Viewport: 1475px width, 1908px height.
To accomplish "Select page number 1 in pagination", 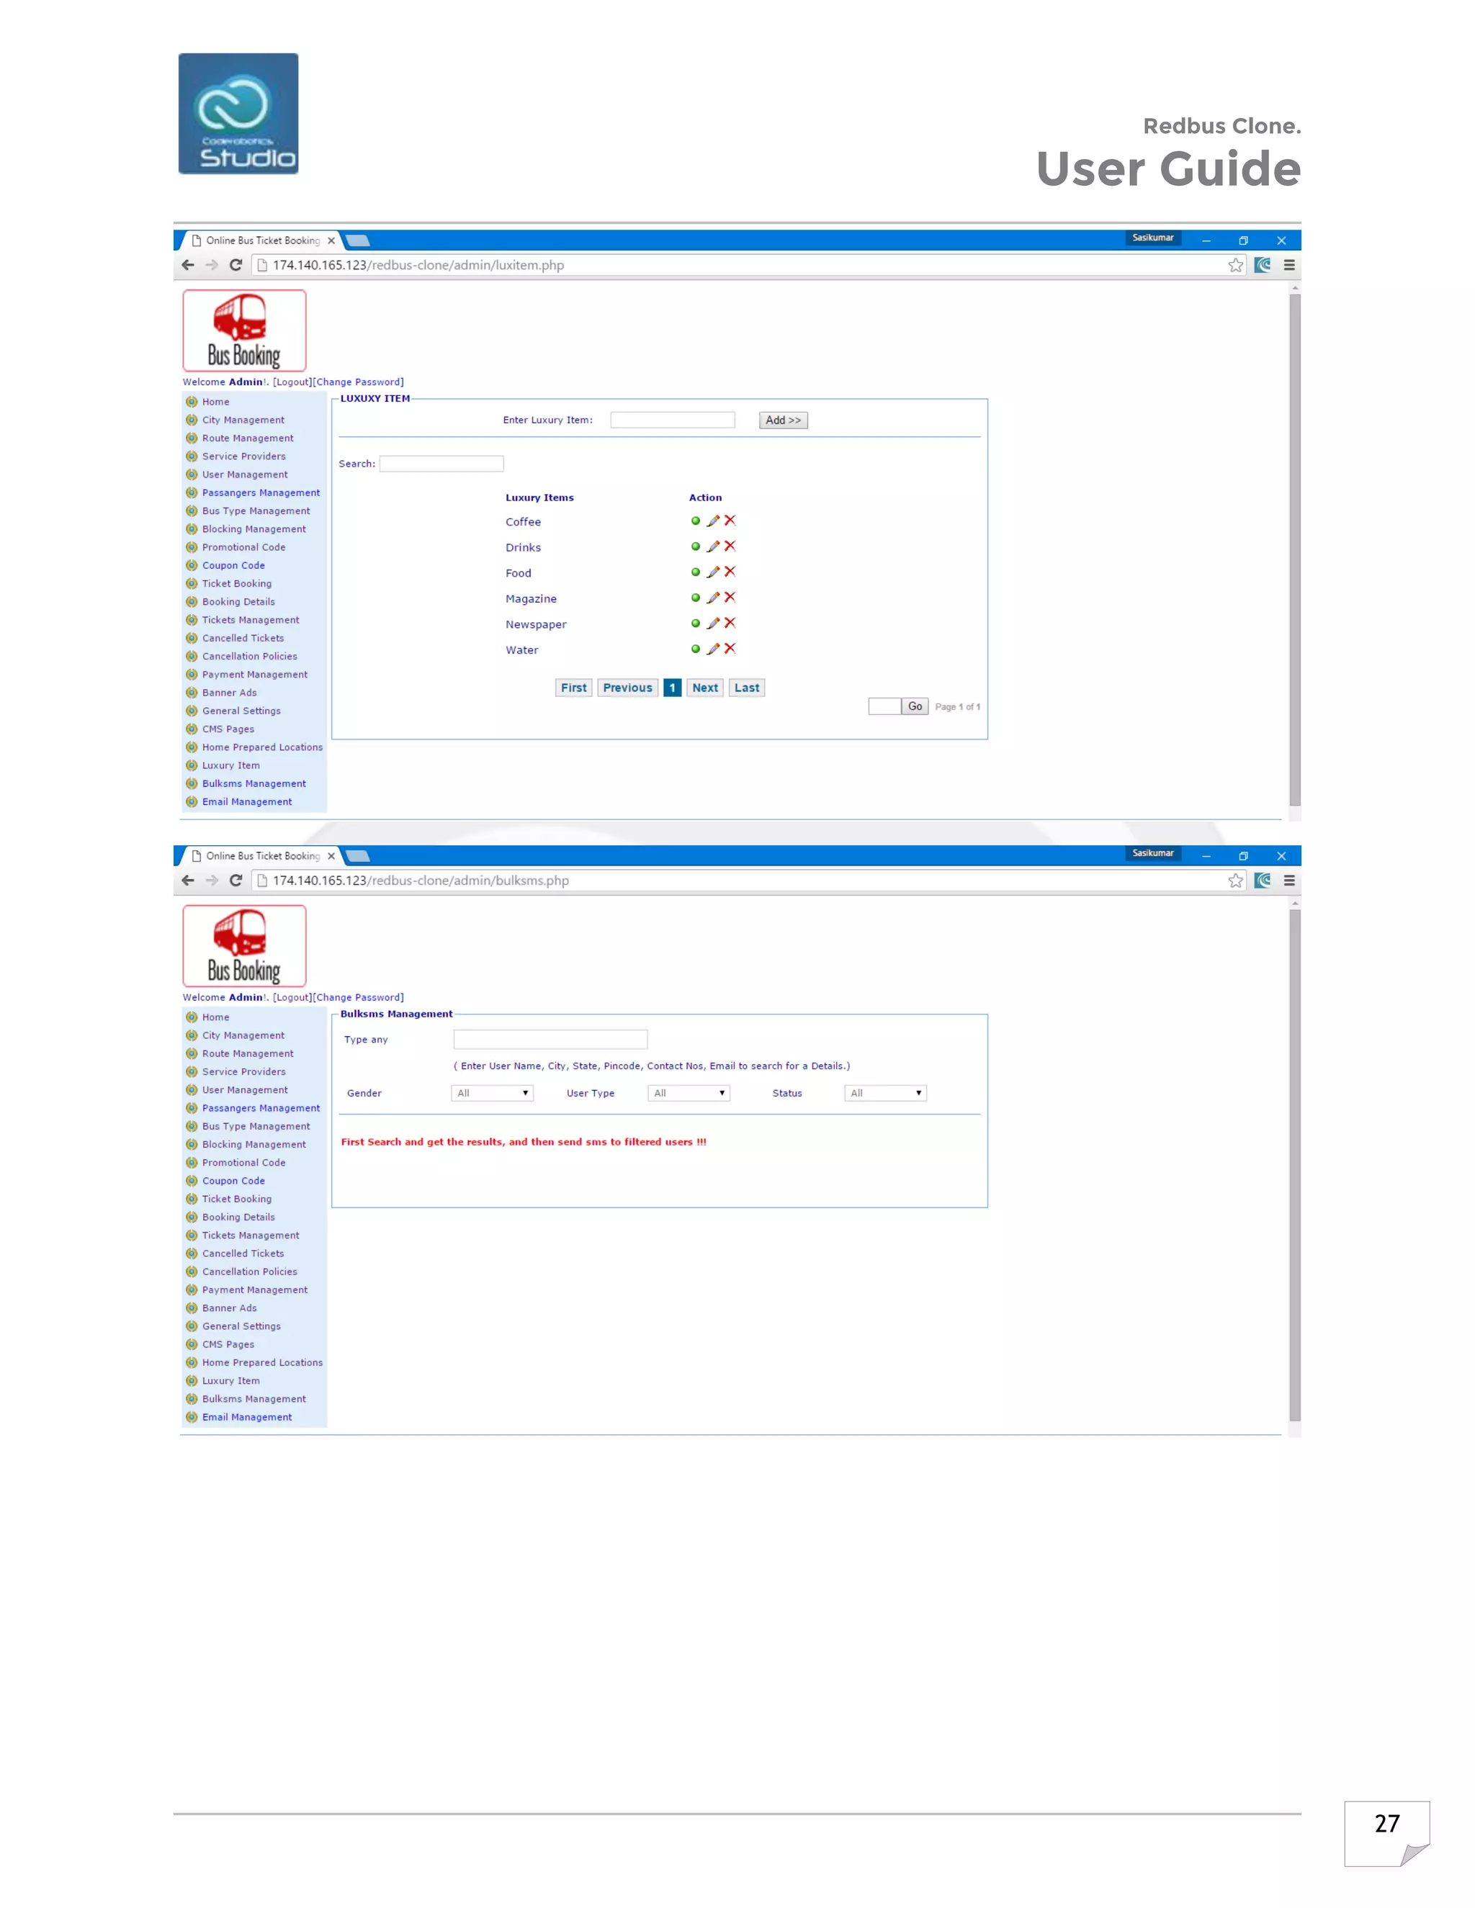I will click(x=672, y=688).
